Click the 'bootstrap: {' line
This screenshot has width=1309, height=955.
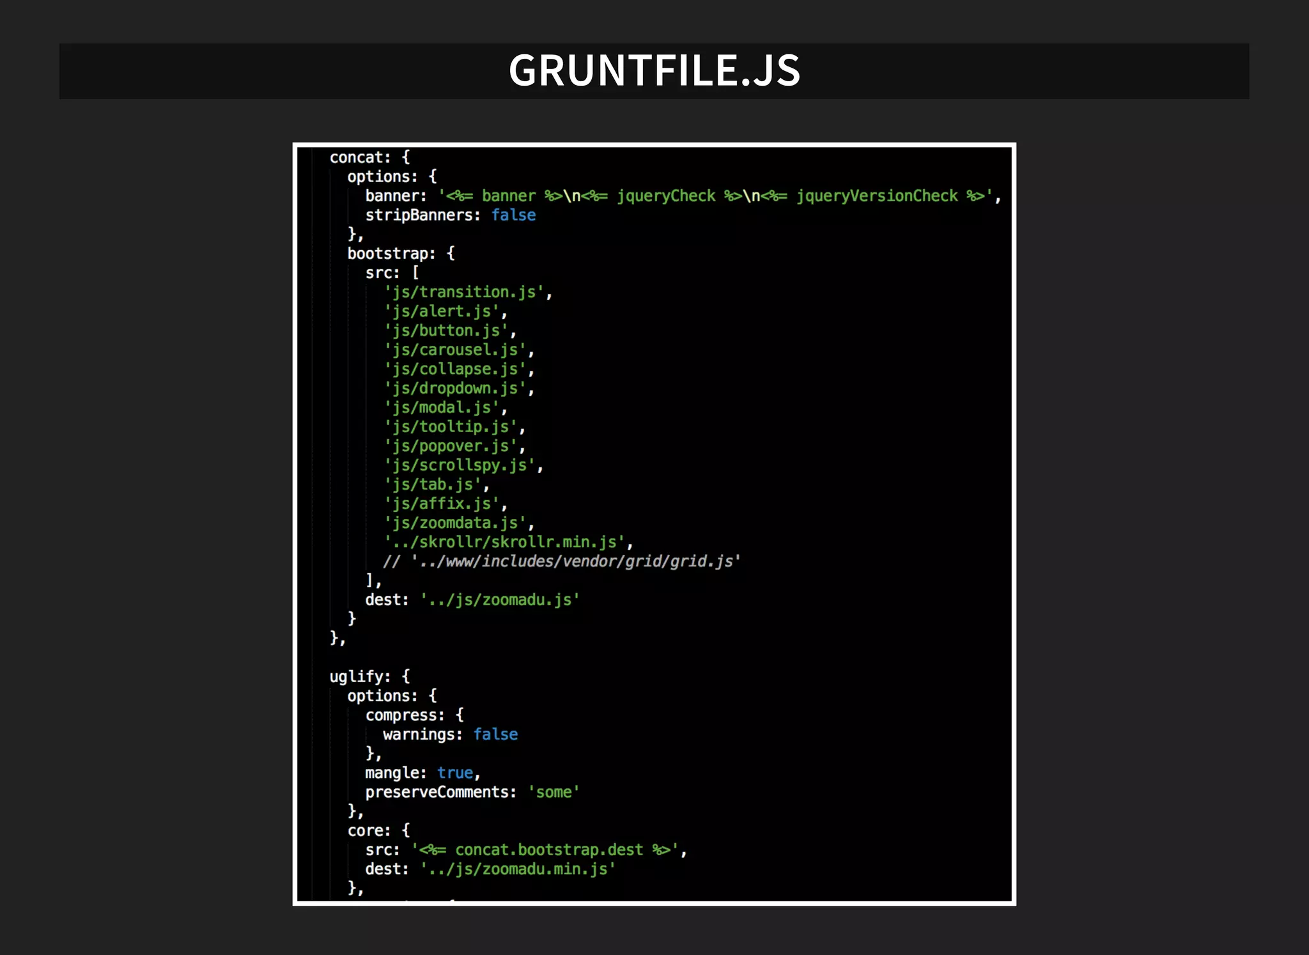401,253
